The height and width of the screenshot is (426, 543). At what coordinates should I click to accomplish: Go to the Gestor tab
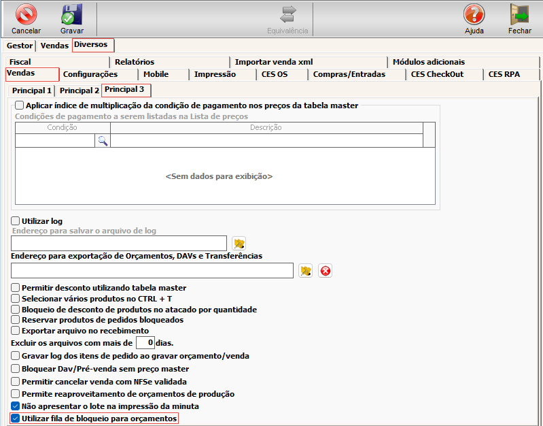pos(20,46)
